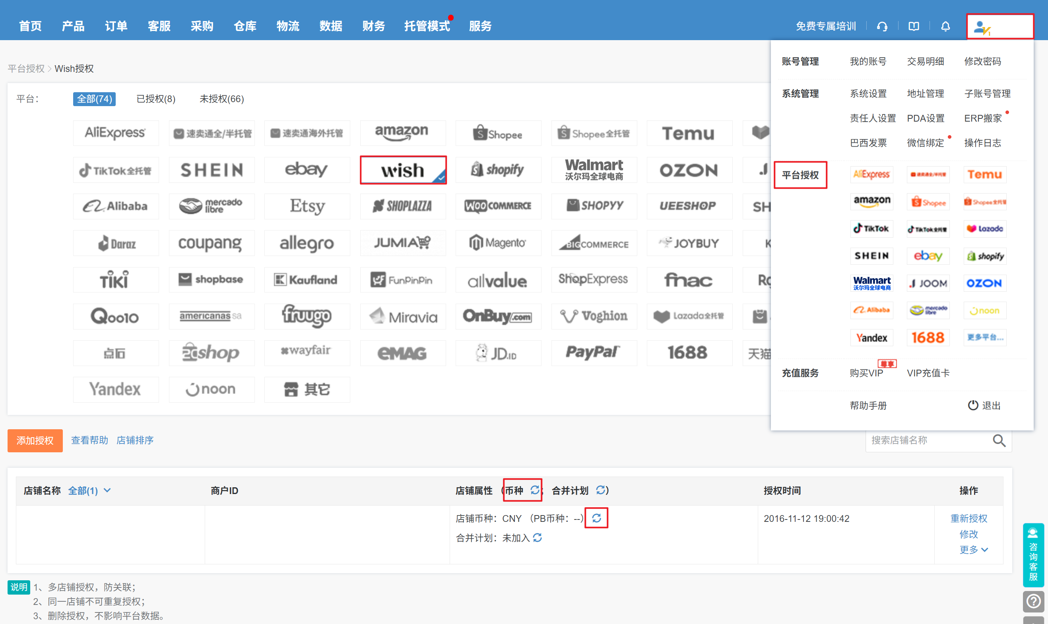
Task: Open the 订单 menu in top navigation
Action: [116, 26]
